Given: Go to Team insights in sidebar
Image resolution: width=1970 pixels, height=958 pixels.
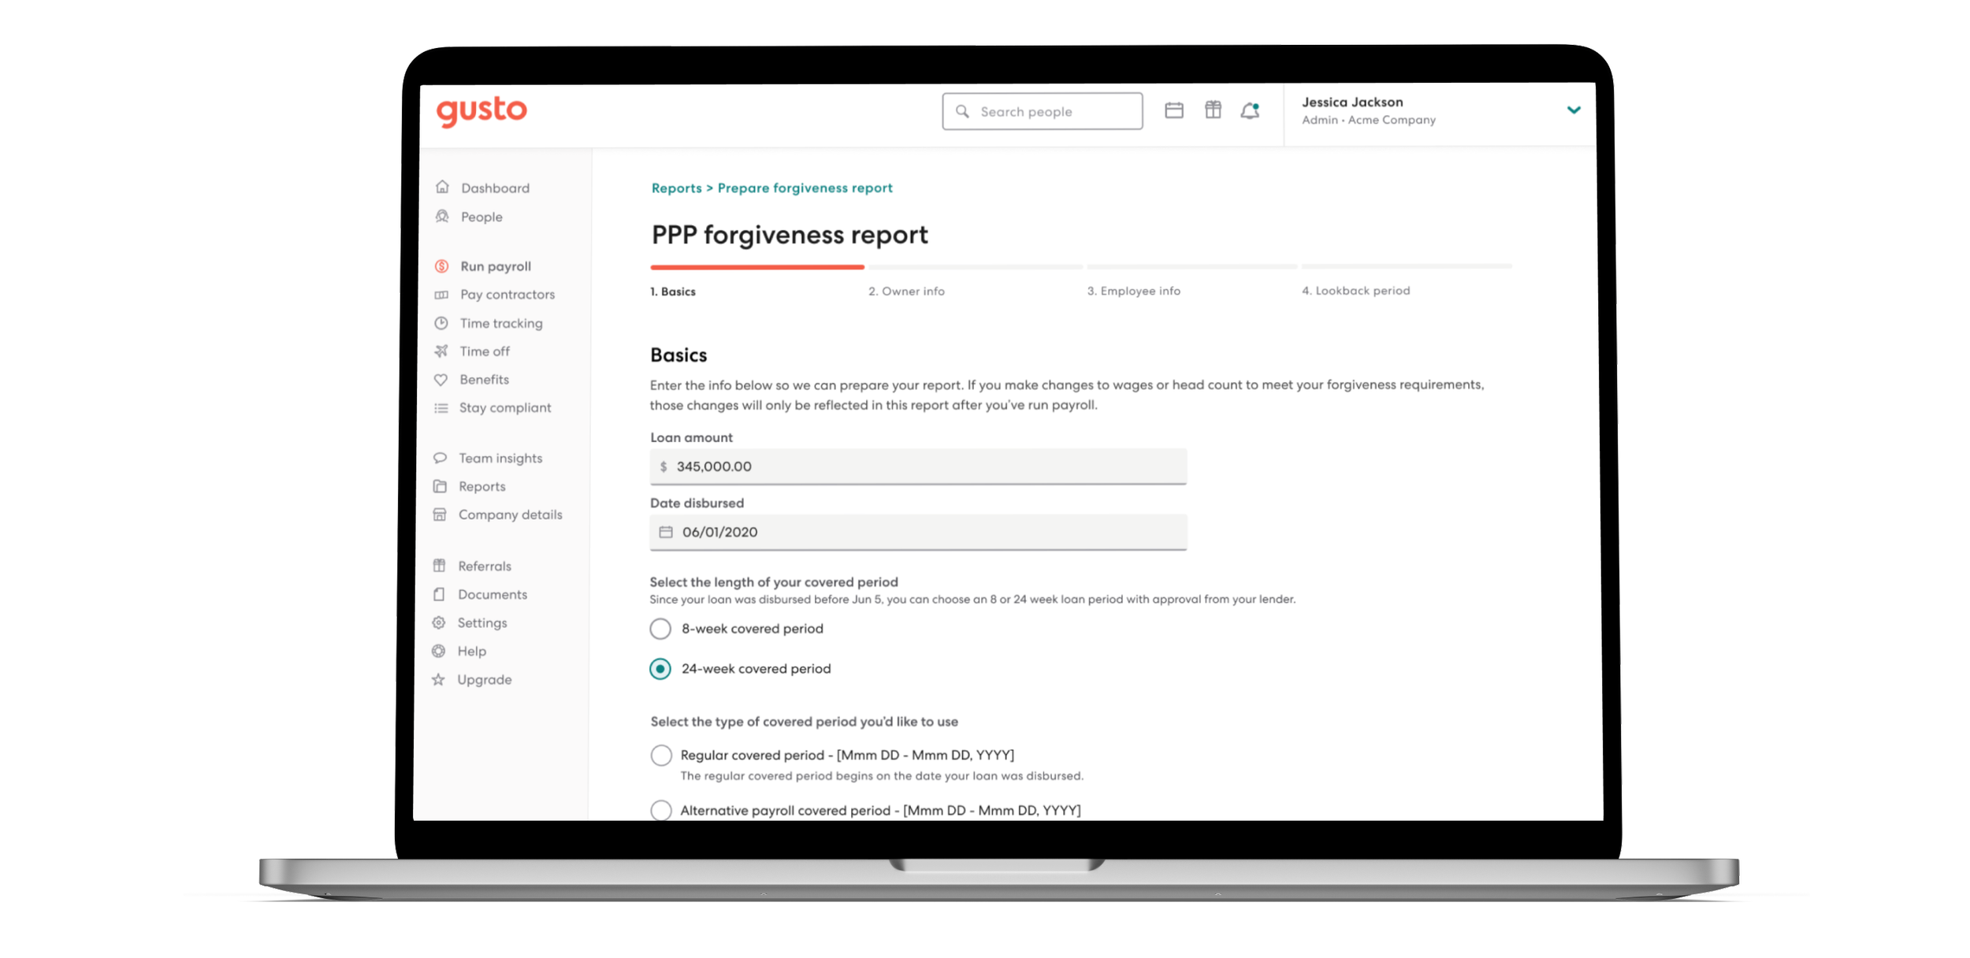Looking at the screenshot, I should tap(500, 459).
